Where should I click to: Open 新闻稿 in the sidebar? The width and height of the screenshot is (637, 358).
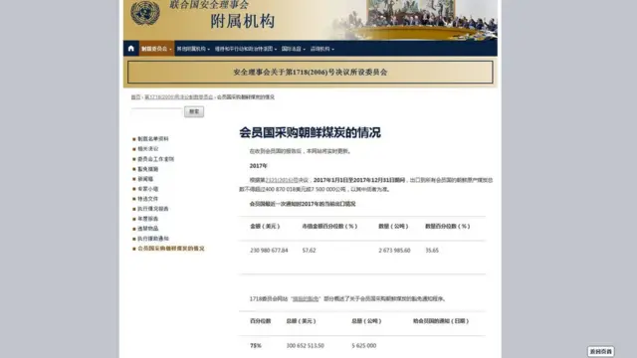pyautogui.click(x=145, y=179)
